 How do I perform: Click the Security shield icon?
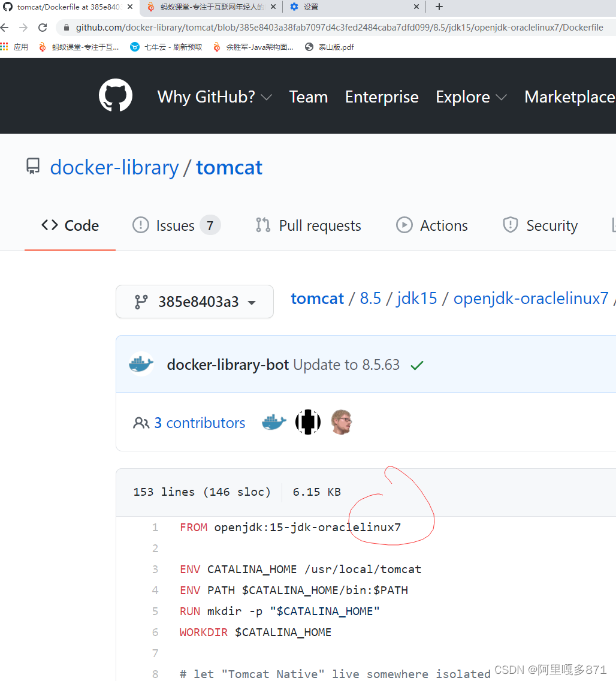(x=511, y=225)
